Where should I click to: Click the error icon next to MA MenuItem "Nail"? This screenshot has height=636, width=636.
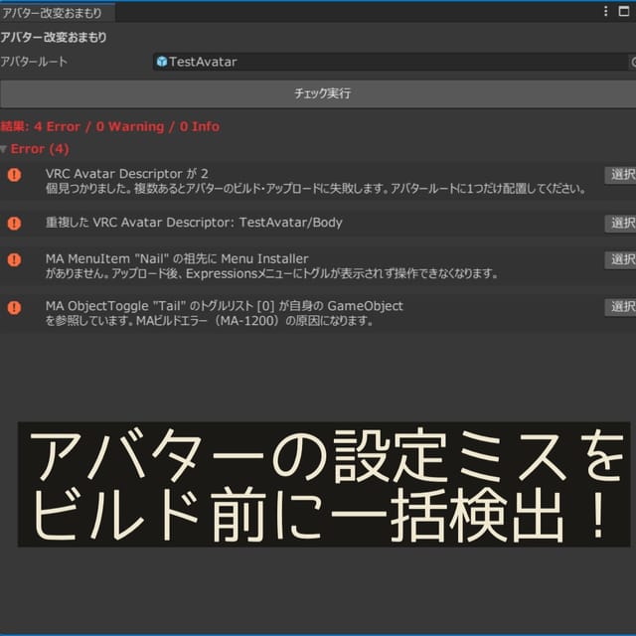pos(14,259)
